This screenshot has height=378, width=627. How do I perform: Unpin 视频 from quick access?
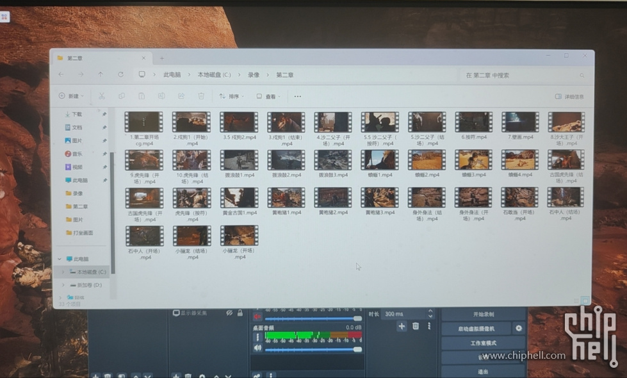104,167
